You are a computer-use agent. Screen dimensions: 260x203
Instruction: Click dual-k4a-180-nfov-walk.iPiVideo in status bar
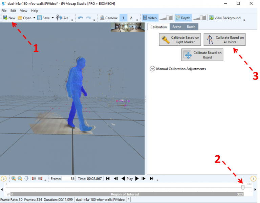click(x=100, y=200)
